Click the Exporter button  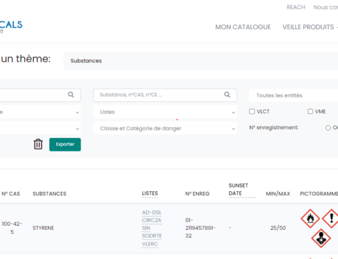(65, 145)
